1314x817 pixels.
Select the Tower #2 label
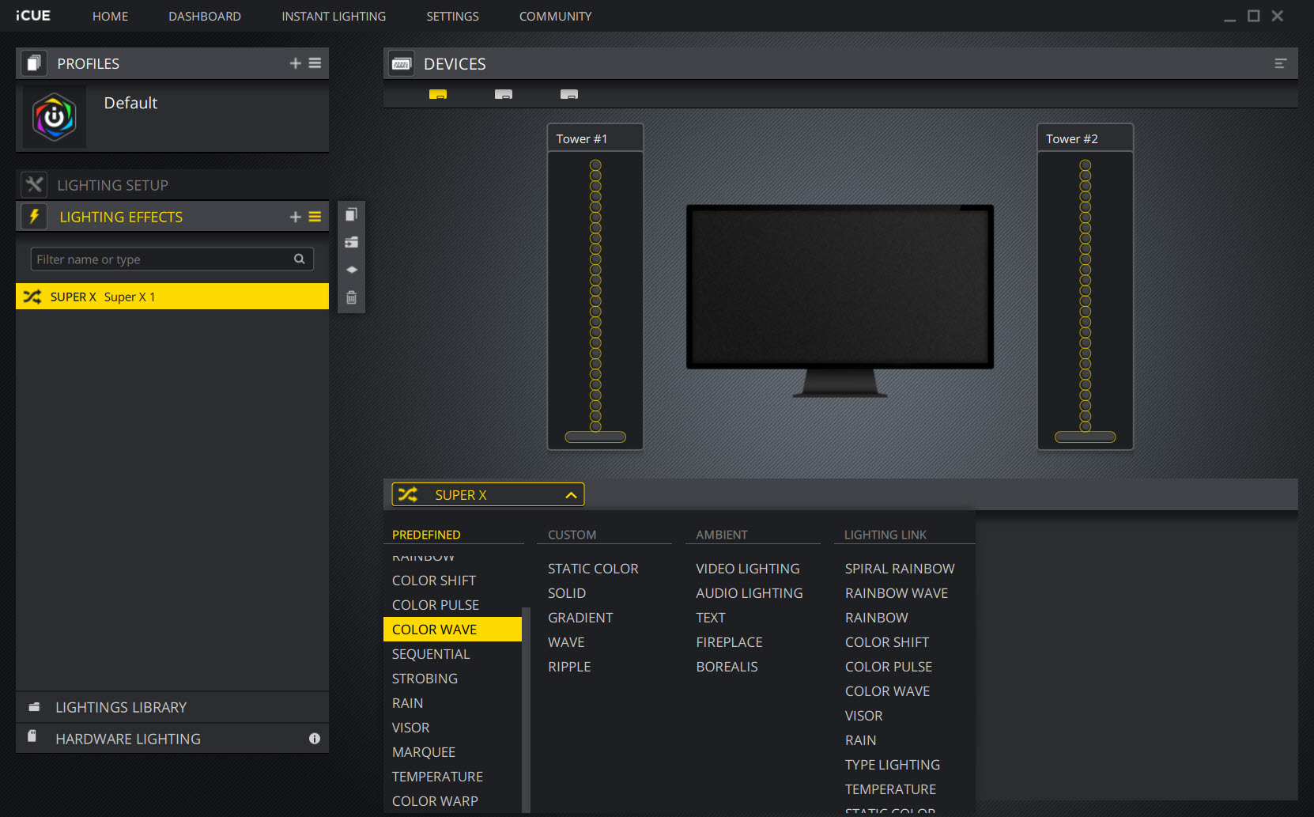click(1072, 139)
